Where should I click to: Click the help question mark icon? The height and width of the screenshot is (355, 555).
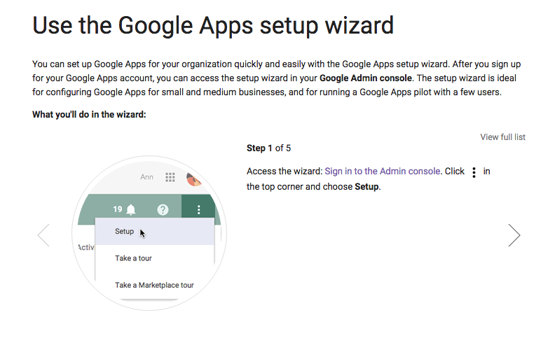coord(163,209)
